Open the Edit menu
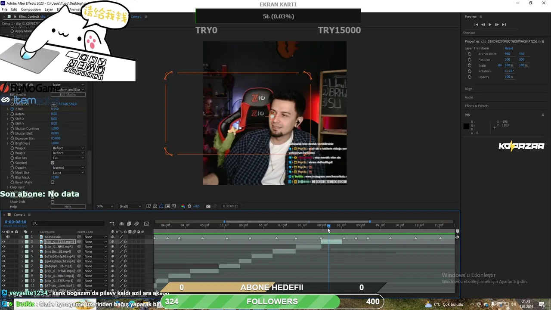Image resolution: width=551 pixels, height=310 pixels. click(x=14, y=9)
